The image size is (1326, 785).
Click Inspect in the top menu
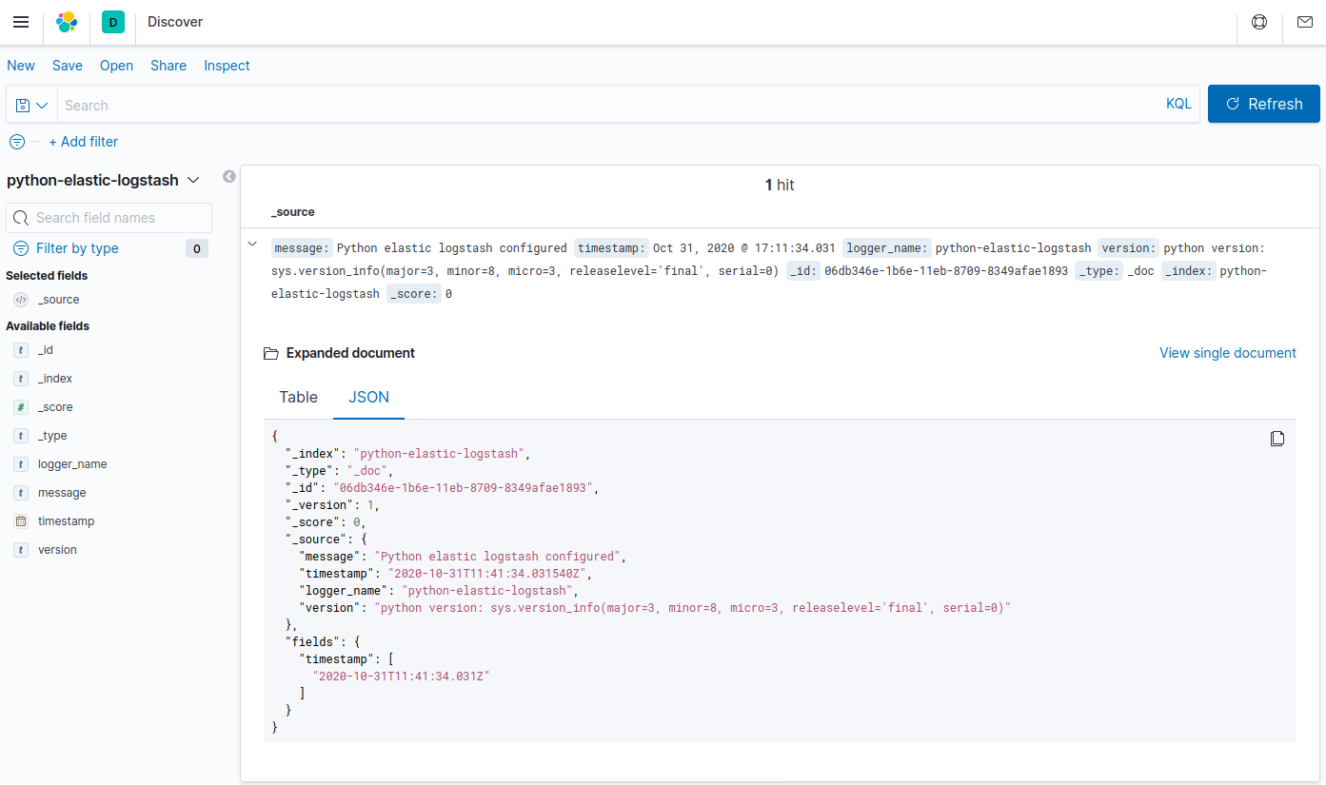coord(227,66)
